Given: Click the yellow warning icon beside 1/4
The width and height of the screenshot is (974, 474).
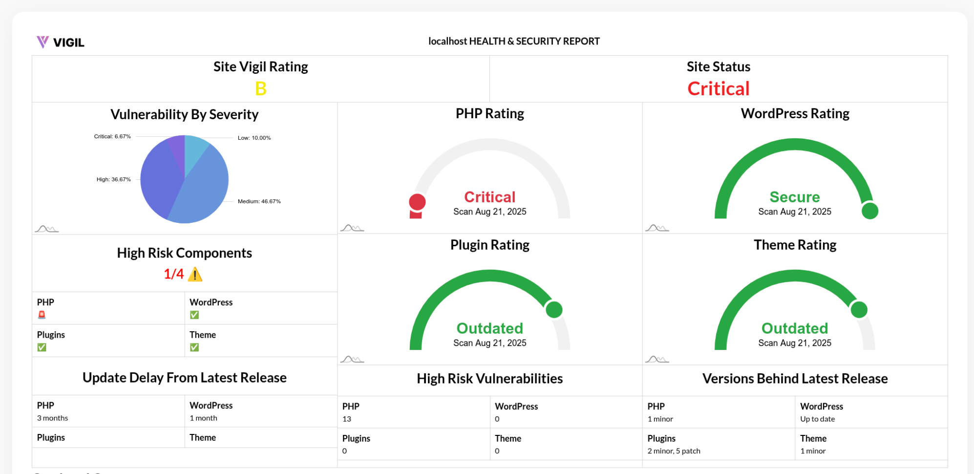Looking at the screenshot, I should [x=195, y=274].
